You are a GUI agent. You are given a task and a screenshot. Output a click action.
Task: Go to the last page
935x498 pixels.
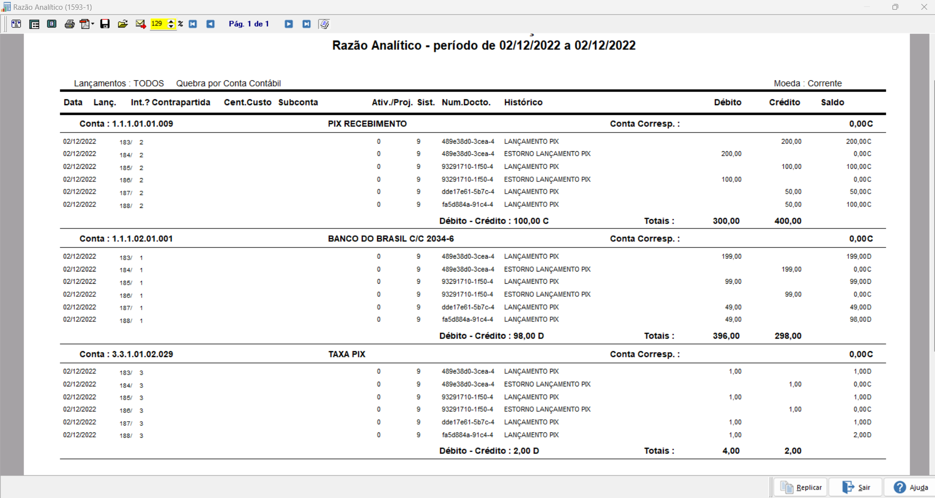tap(306, 24)
